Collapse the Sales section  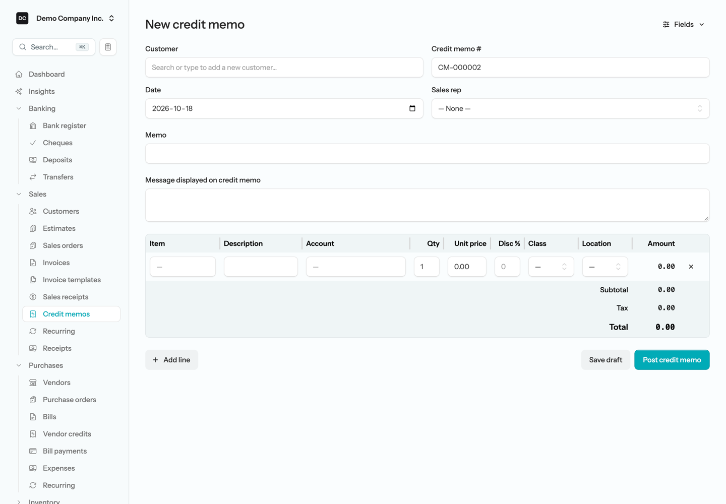click(x=19, y=194)
